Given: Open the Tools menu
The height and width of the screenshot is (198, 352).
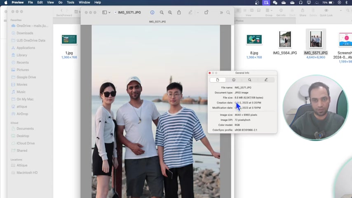Looking at the screenshot, I should click(x=70, y=2).
